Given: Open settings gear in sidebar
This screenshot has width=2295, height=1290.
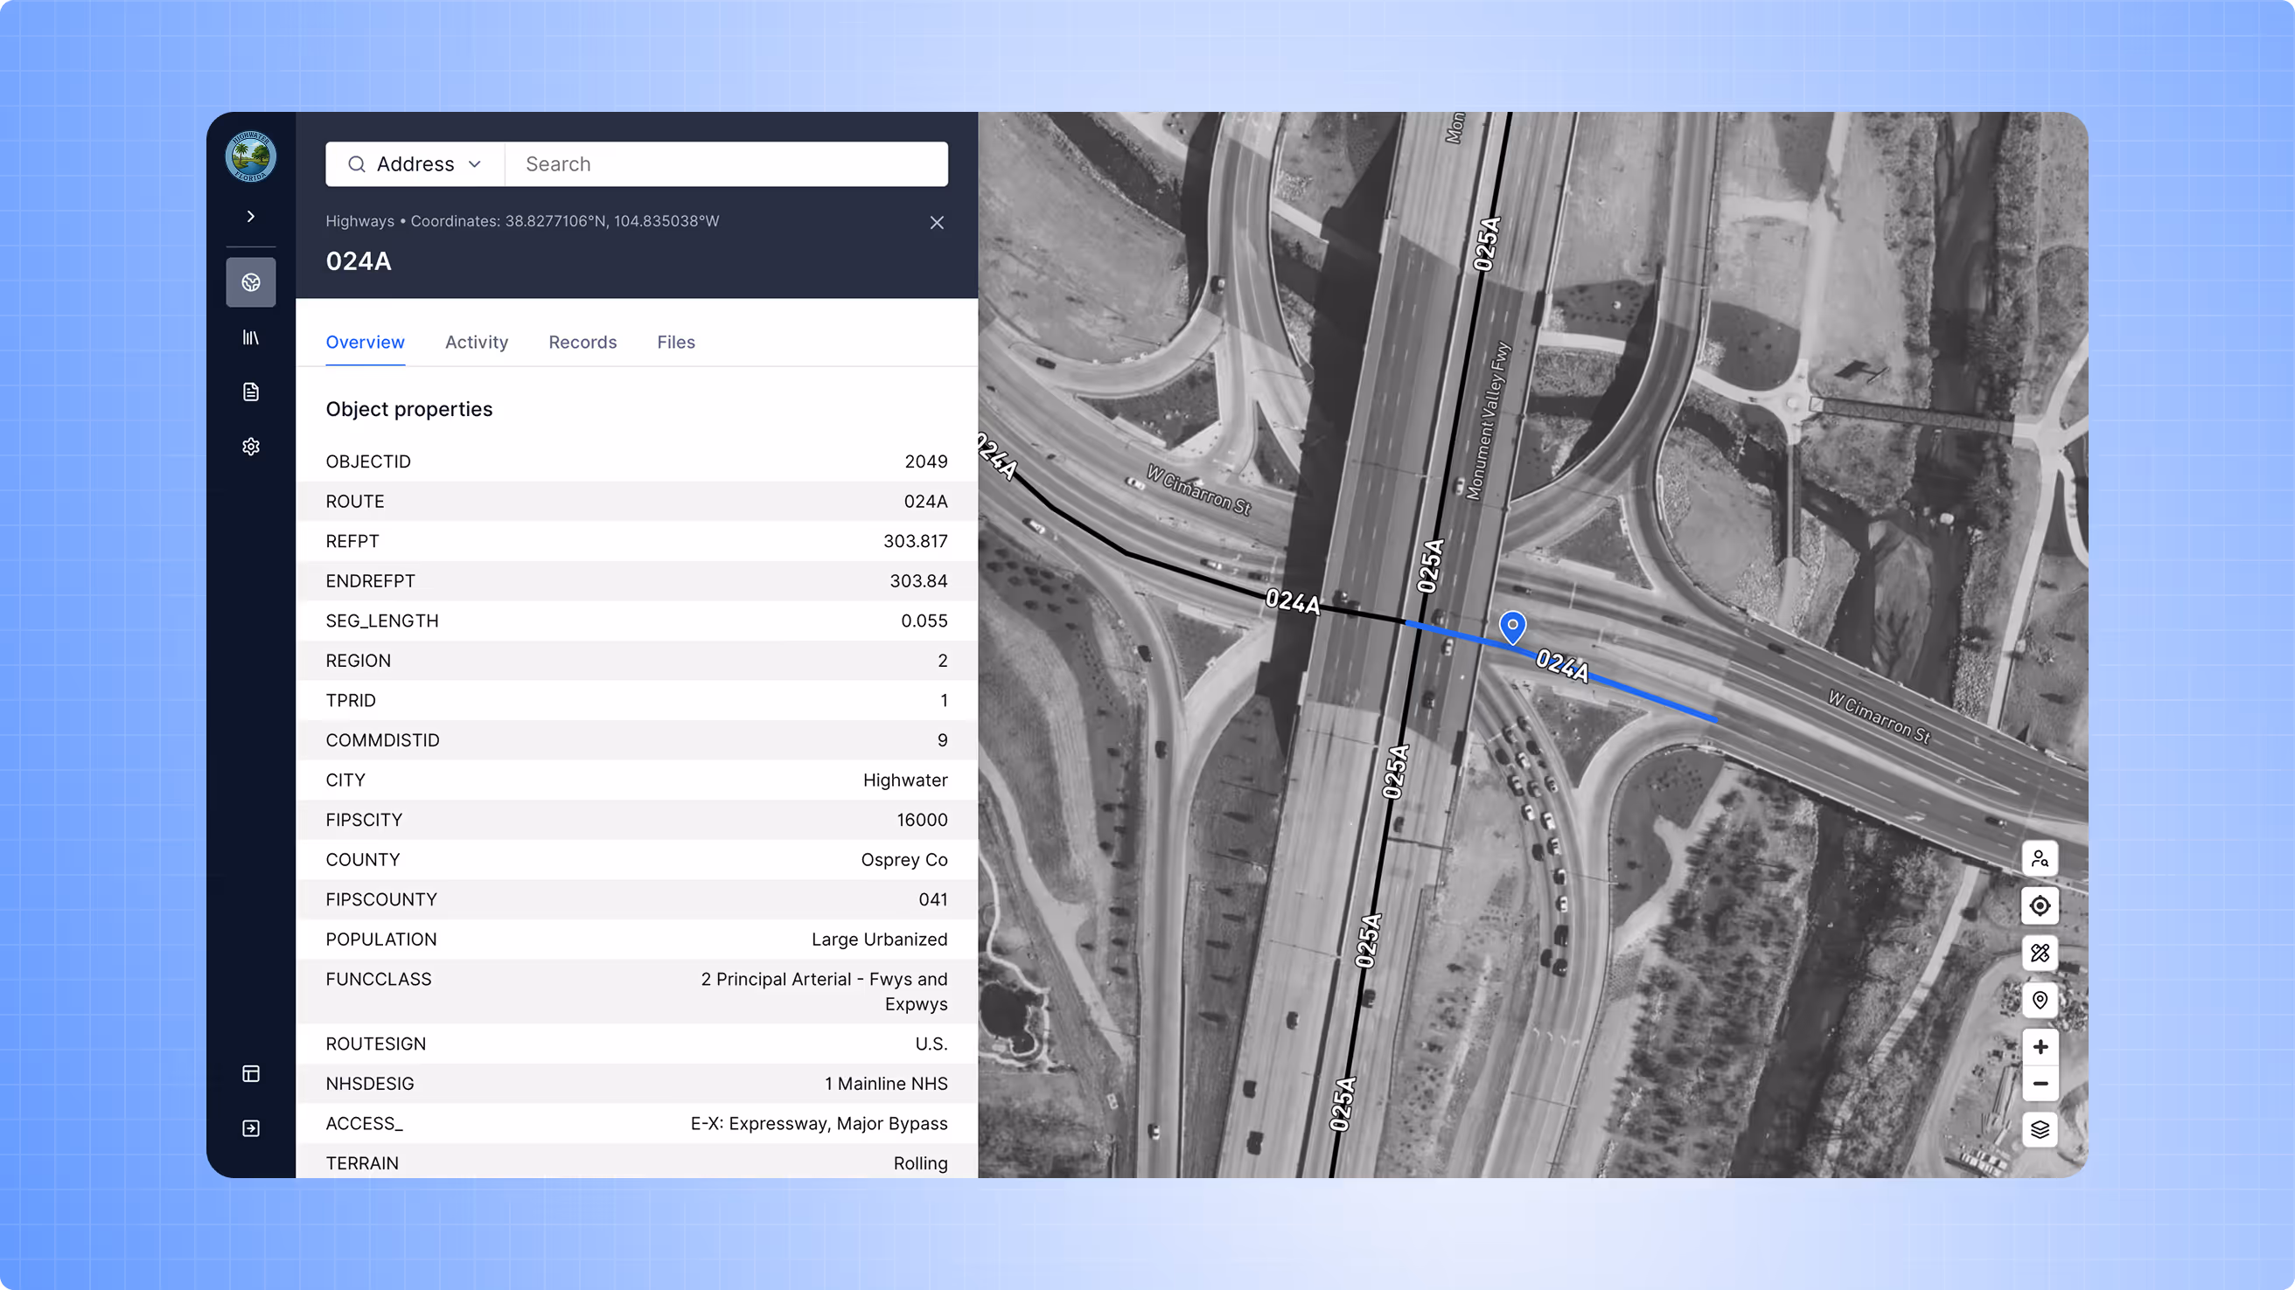Looking at the screenshot, I should tap(250, 446).
